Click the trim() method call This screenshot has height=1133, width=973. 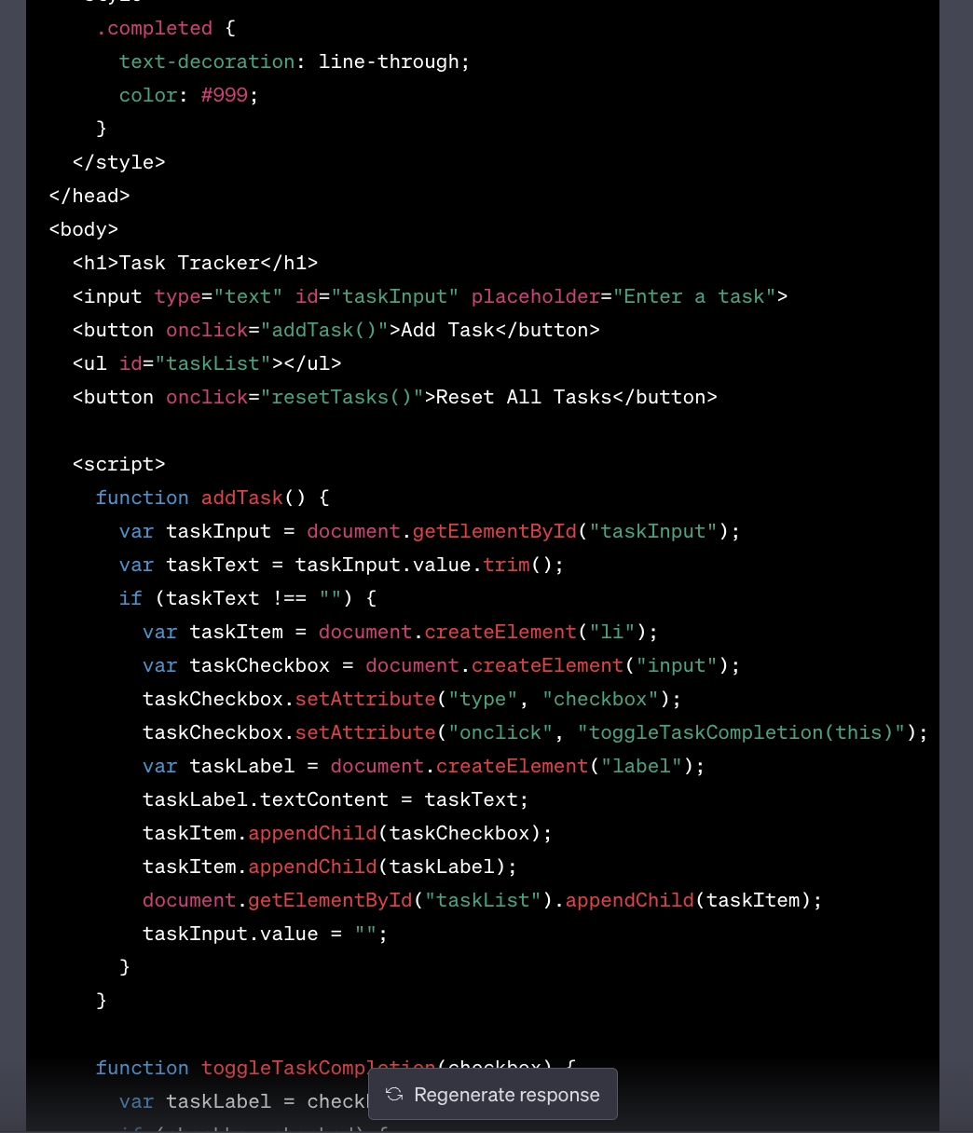point(517,565)
